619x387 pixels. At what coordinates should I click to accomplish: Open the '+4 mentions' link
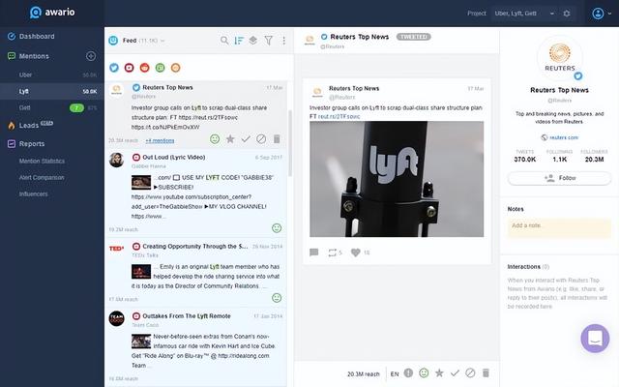point(160,140)
